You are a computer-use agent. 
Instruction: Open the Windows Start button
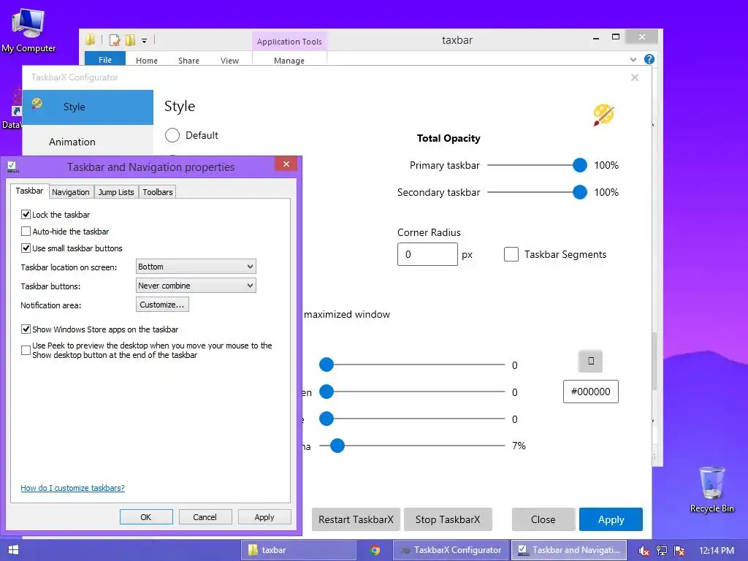[13, 550]
